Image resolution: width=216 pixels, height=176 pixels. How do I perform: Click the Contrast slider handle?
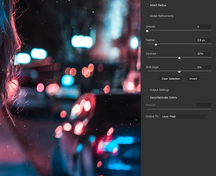[x=179, y=58]
